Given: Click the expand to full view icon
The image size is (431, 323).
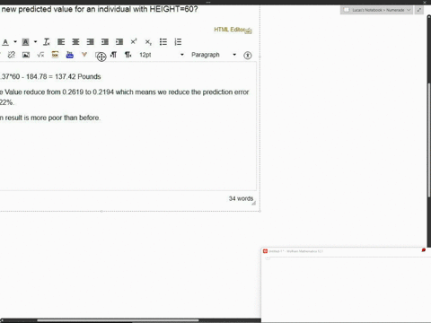Looking at the screenshot, I should coord(419,10).
